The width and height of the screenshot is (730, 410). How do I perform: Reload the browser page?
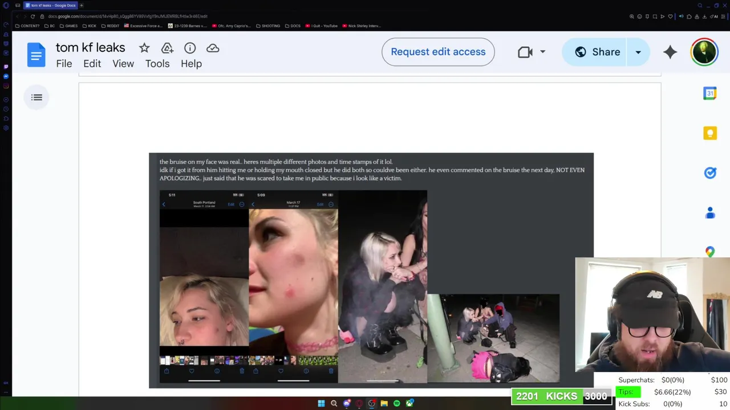coord(33,17)
